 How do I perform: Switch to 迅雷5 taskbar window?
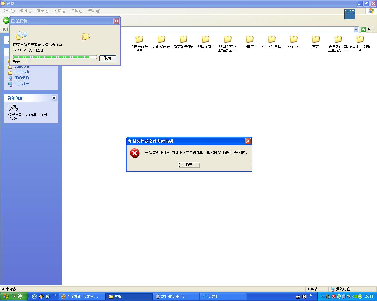pyautogui.click(x=223, y=297)
